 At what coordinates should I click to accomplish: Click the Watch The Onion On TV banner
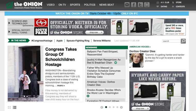pos(97,13)
